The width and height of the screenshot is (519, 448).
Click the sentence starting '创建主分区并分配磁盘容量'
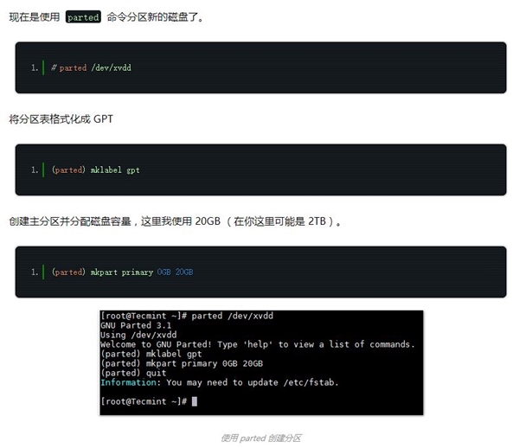[175, 221]
